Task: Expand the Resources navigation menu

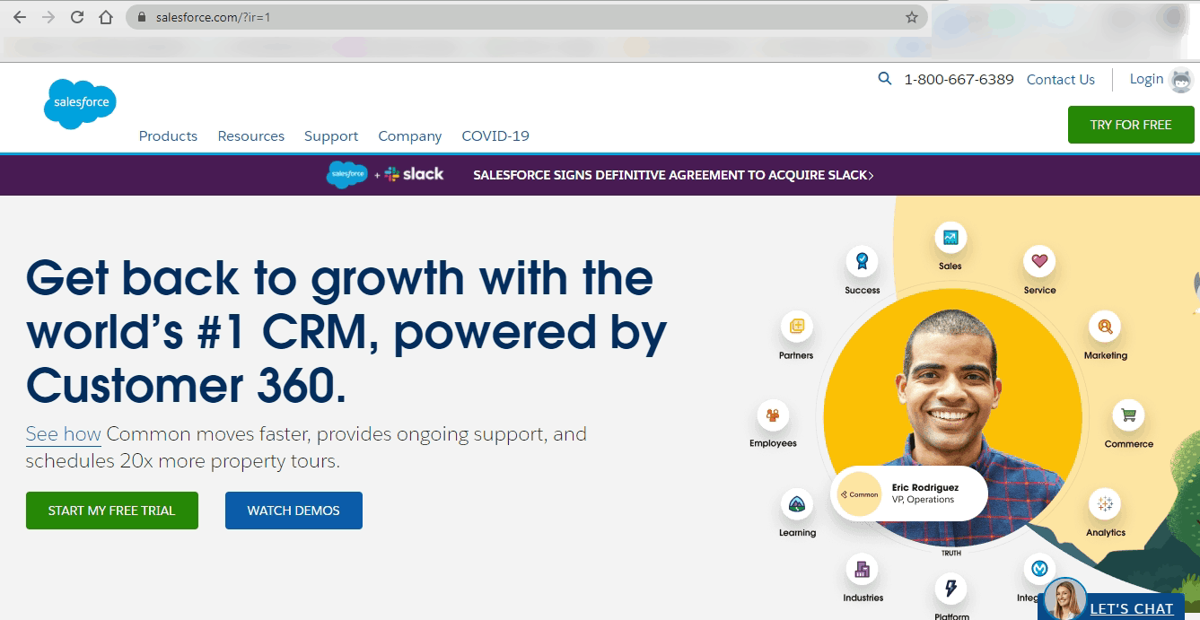Action: (x=250, y=135)
